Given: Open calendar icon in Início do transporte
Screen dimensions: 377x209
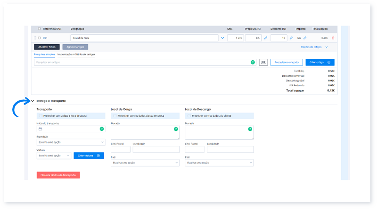Looking at the screenshot, I should (41, 129).
